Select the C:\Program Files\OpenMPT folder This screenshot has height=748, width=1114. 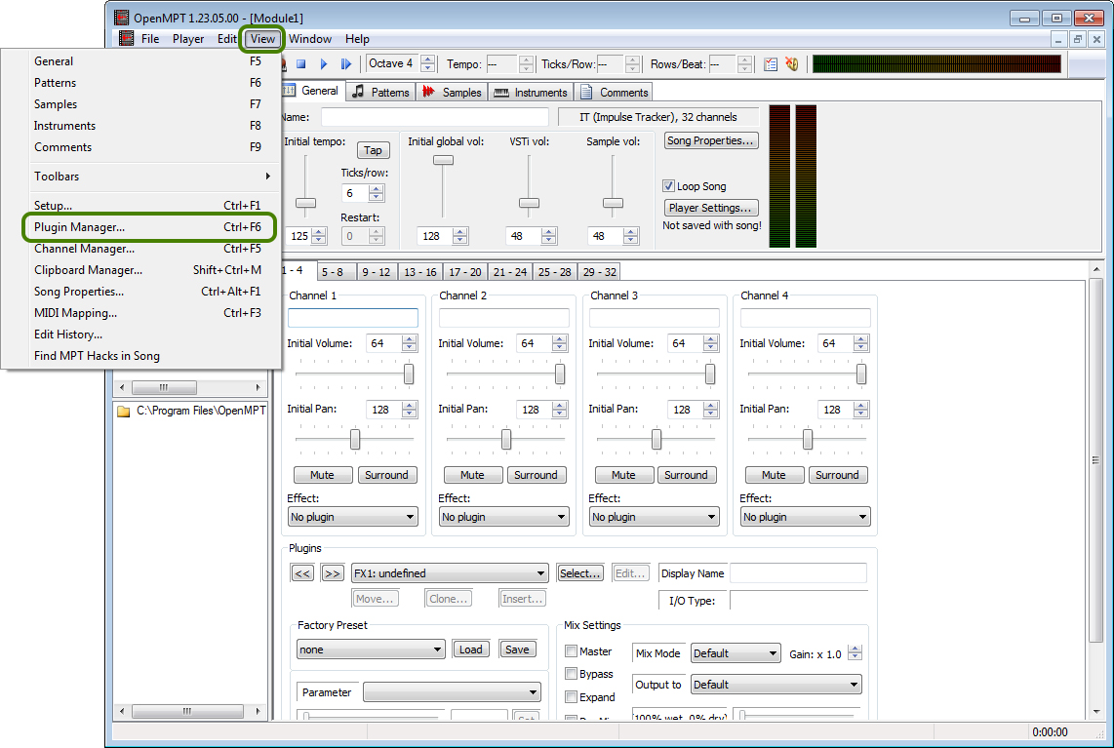[192, 411]
